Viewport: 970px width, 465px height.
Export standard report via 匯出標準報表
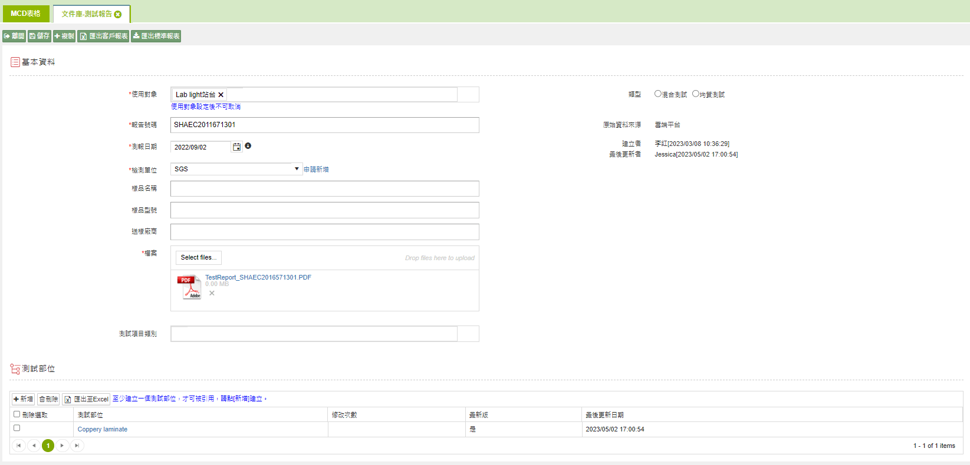(156, 36)
